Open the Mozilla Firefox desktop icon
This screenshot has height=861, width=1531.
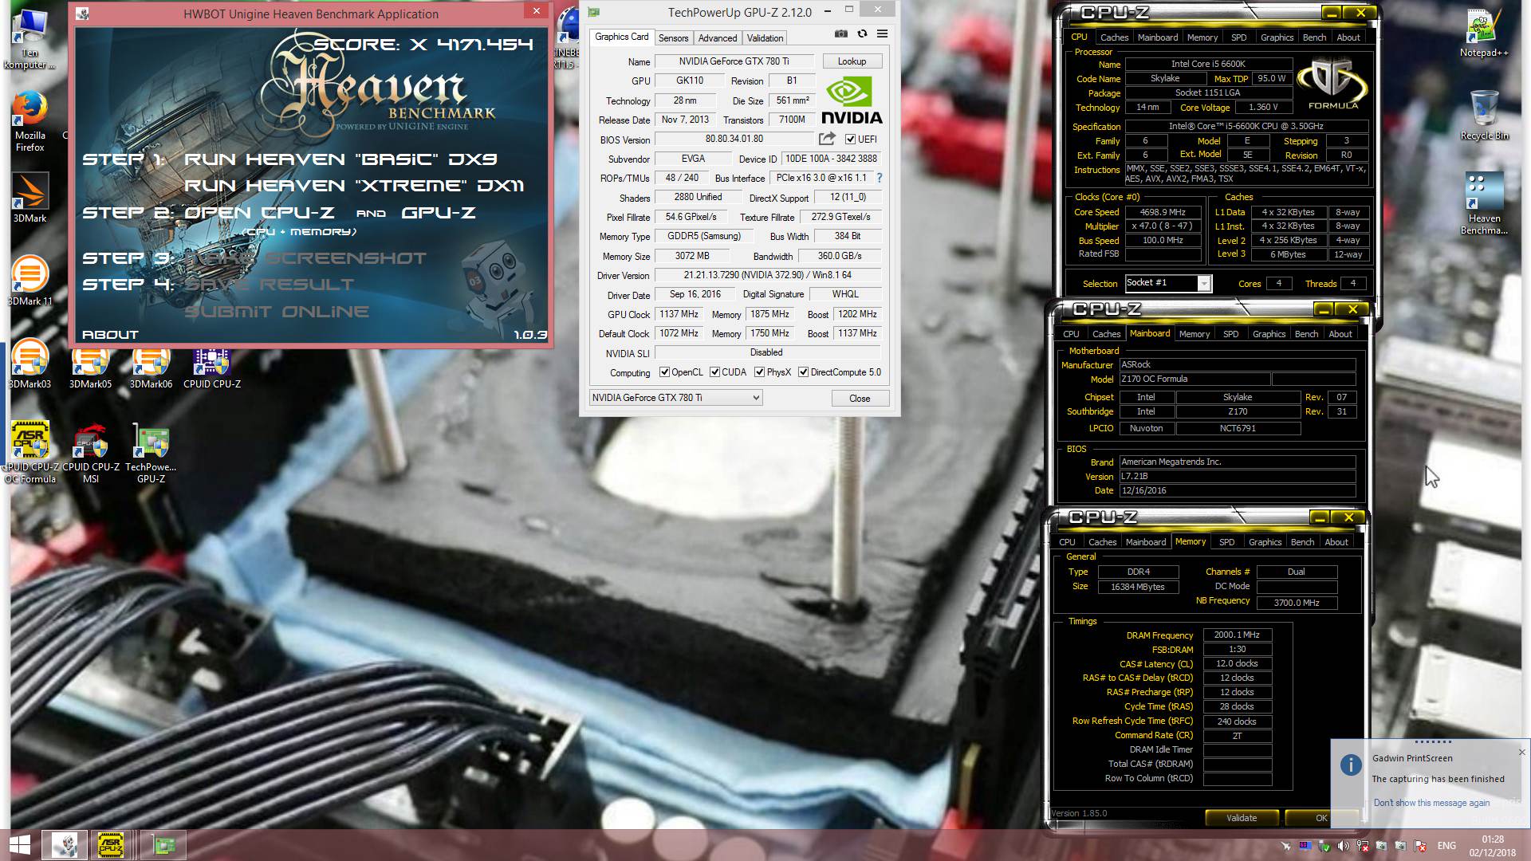point(30,121)
